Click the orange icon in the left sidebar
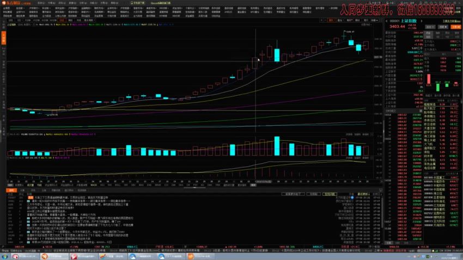463x260 pixels. [4, 38]
